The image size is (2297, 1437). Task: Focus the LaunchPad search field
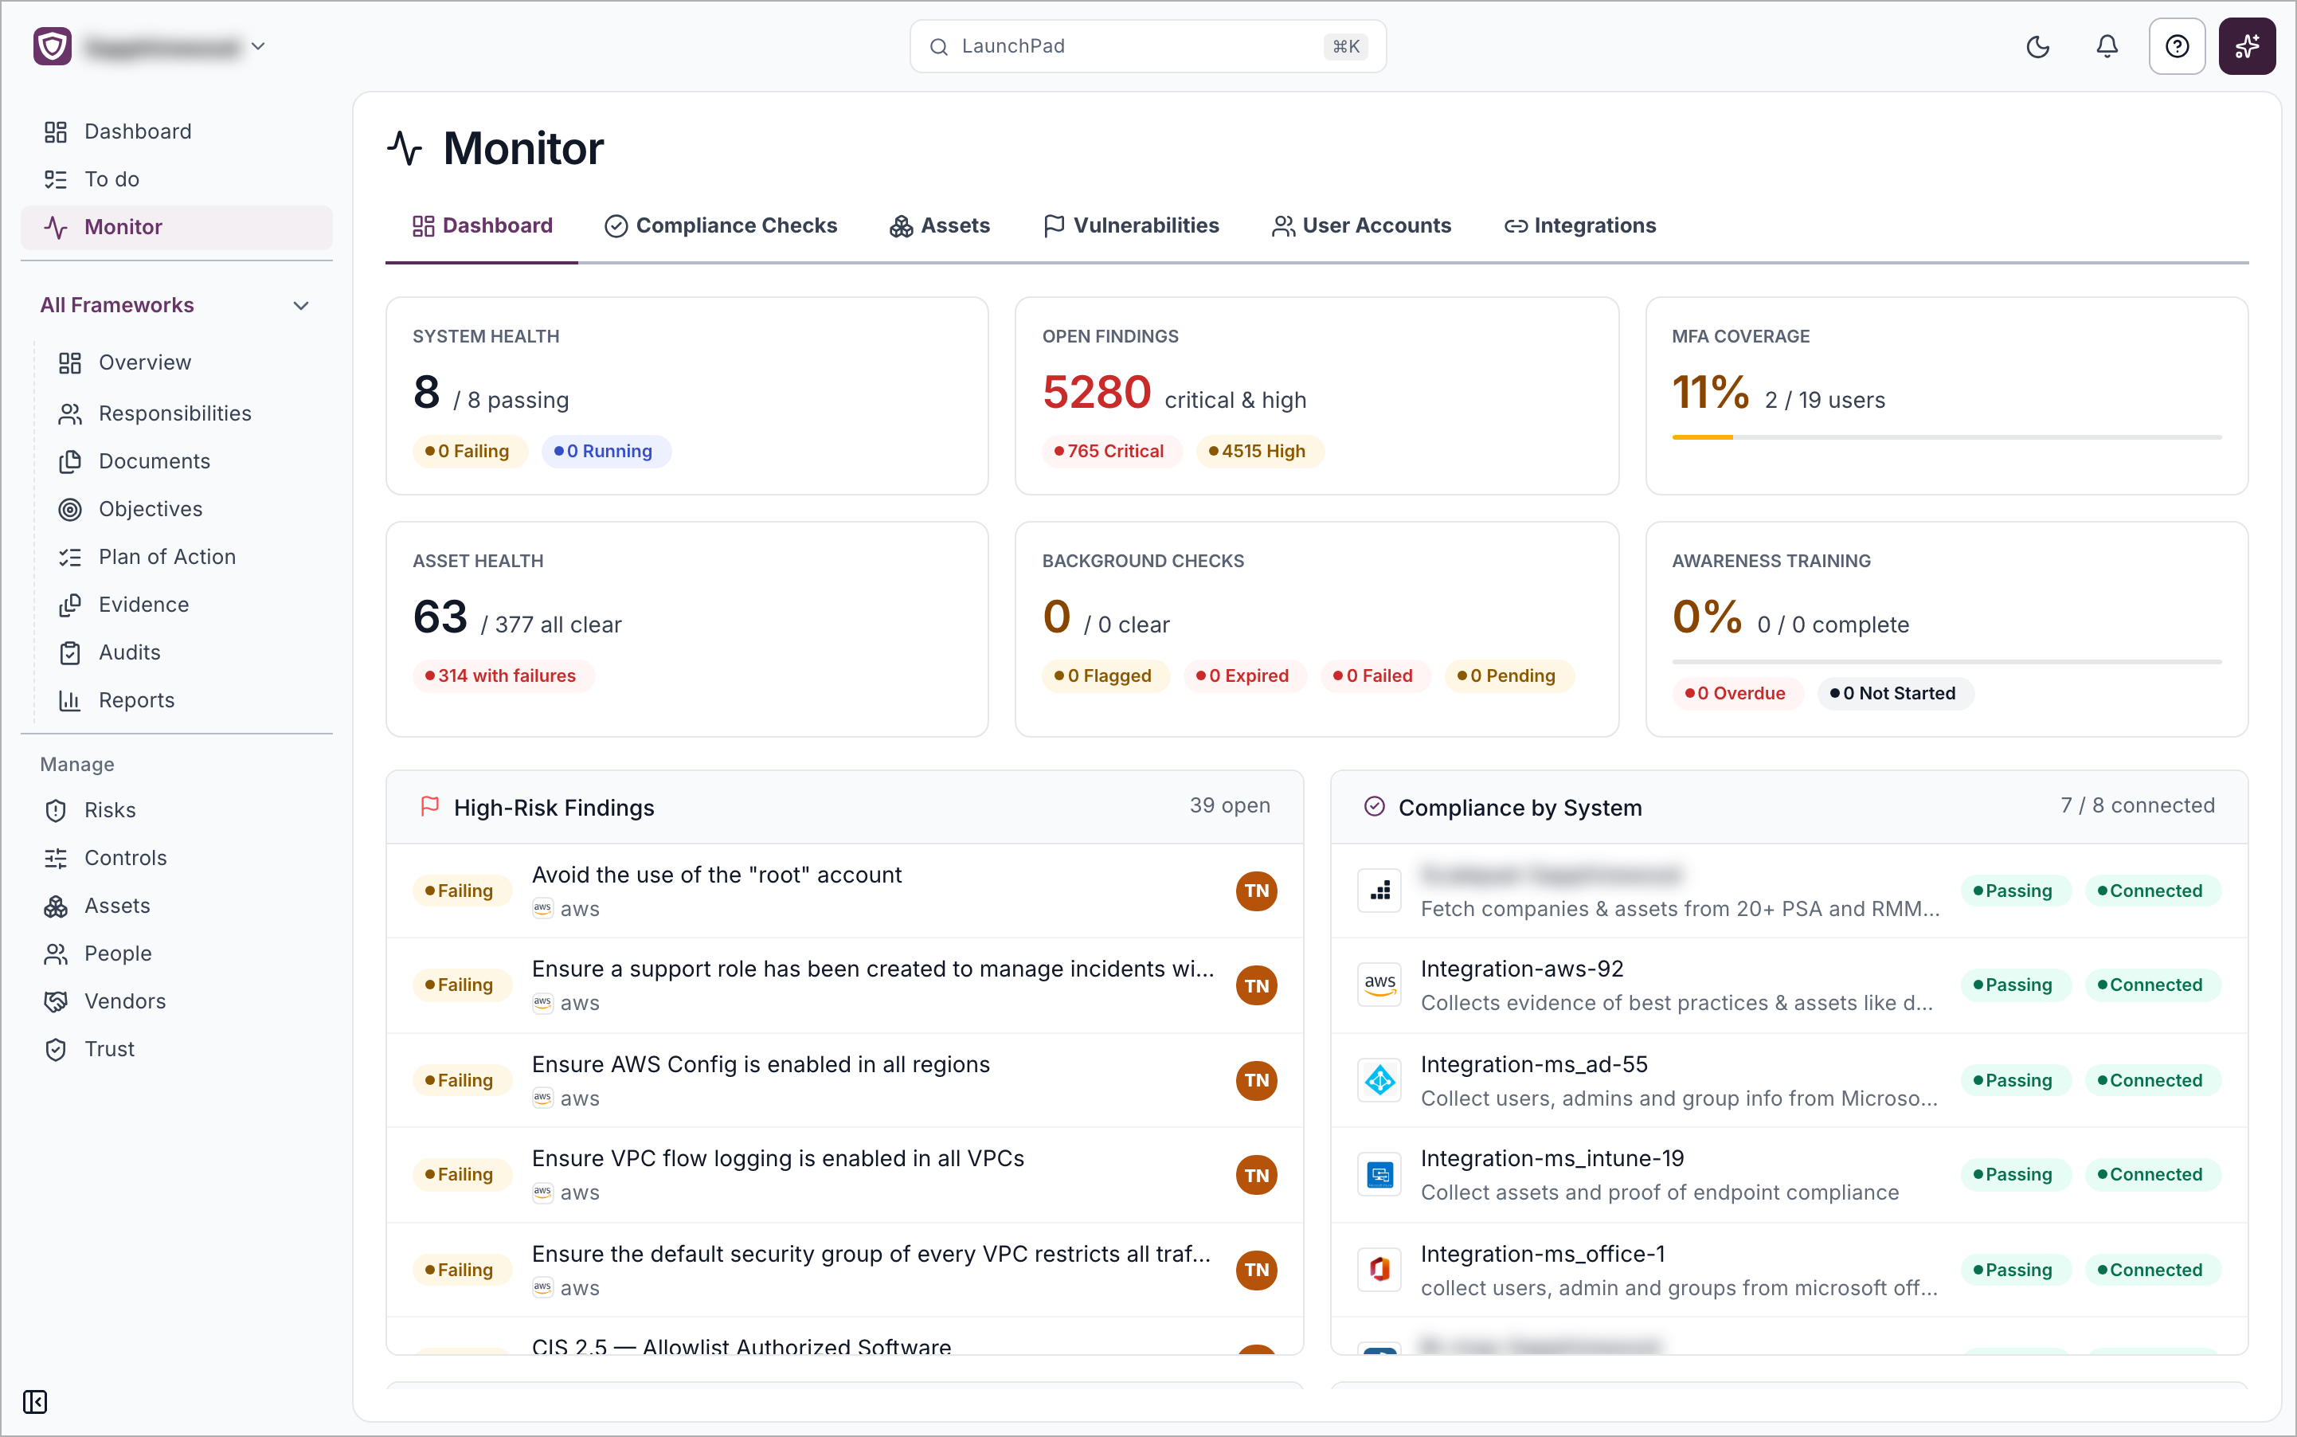coord(1147,46)
